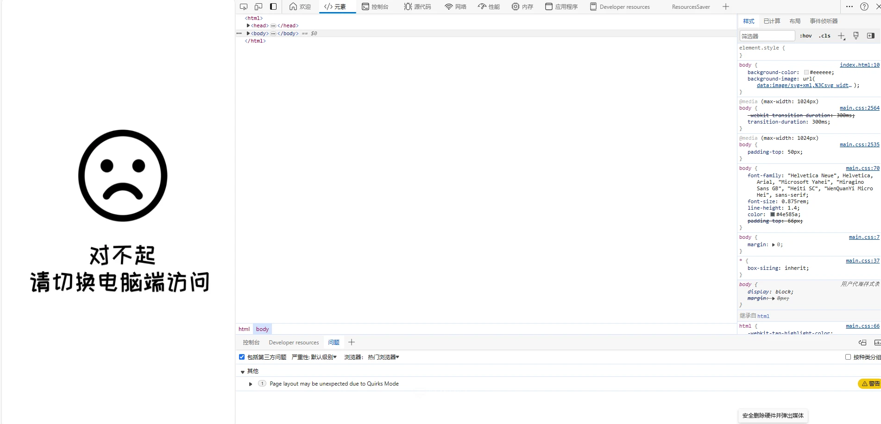Click the 警告 warning badge
The image size is (881, 424).
(870, 384)
